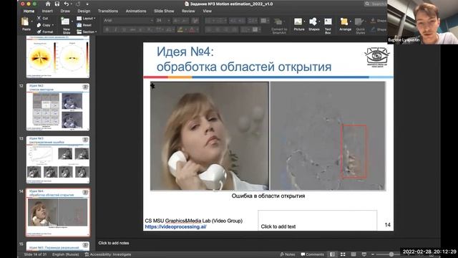Open the Arial font name dropdown

(152, 21)
